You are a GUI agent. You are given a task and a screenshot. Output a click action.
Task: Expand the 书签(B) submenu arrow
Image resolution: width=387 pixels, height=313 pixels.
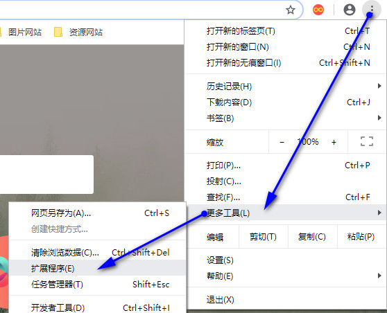(379, 118)
